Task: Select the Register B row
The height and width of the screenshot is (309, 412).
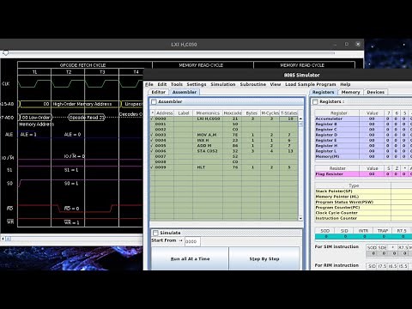Action: coord(363,124)
